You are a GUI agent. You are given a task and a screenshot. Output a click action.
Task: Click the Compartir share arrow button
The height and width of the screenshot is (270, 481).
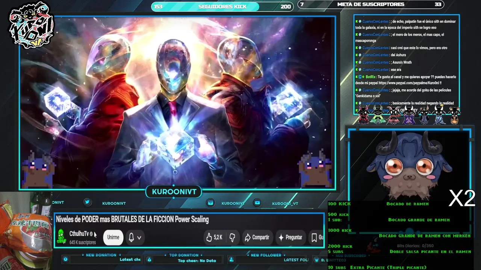257,237
